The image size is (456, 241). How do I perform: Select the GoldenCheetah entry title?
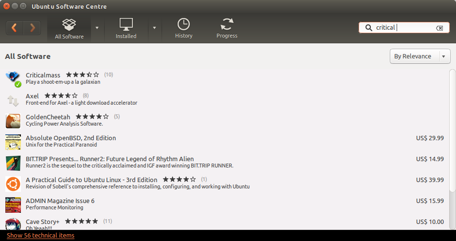(48, 117)
